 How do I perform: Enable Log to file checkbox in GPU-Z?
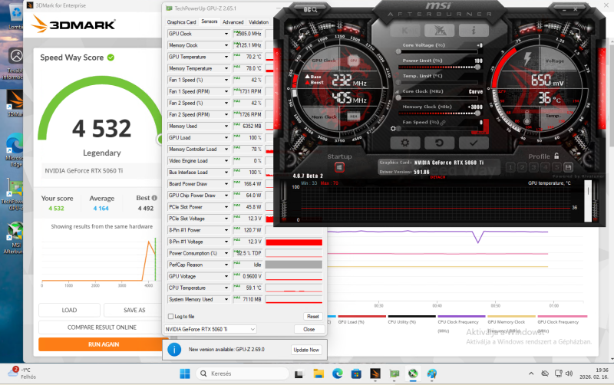170,317
